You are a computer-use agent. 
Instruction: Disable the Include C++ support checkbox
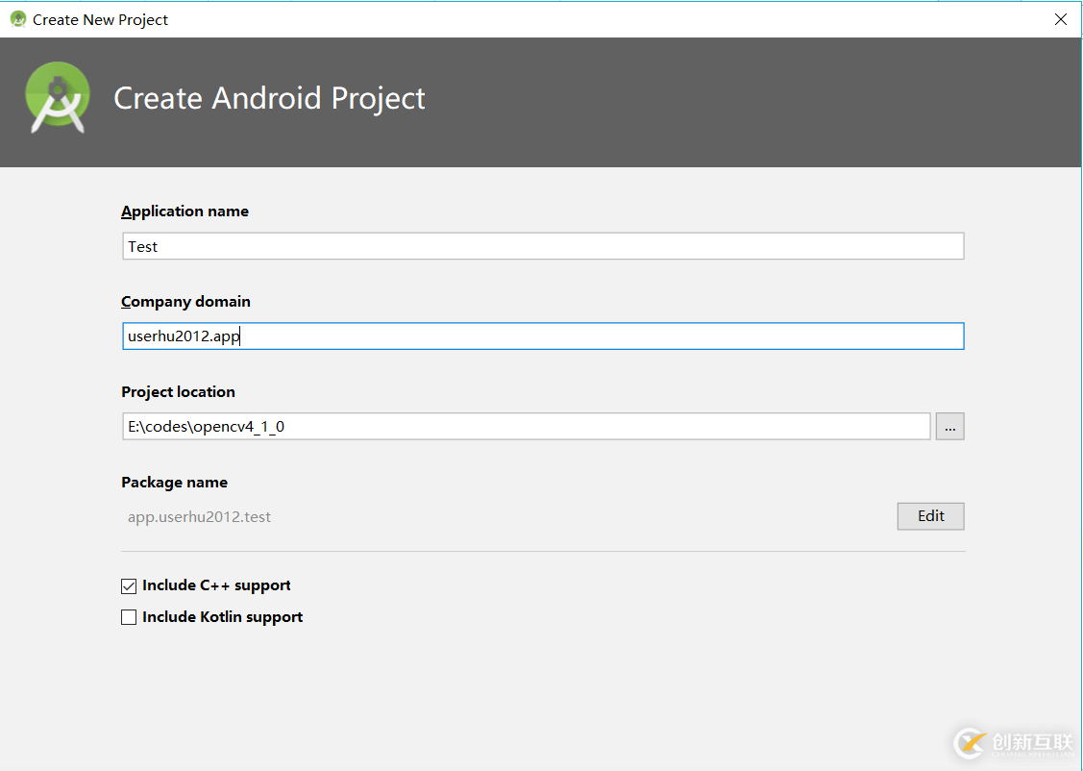coord(129,584)
